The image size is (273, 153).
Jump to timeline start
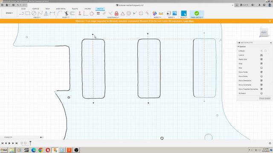(x=2, y=143)
